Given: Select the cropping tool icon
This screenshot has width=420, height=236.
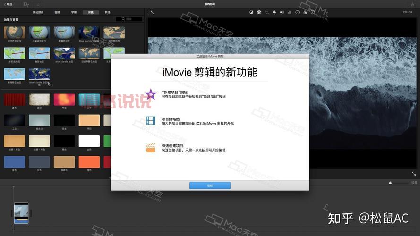Looking at the screenshot, I should [267, 12].
